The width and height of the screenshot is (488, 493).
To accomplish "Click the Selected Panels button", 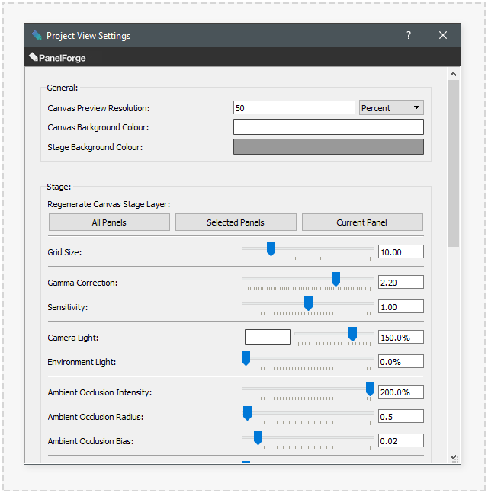I will point(236,222).
